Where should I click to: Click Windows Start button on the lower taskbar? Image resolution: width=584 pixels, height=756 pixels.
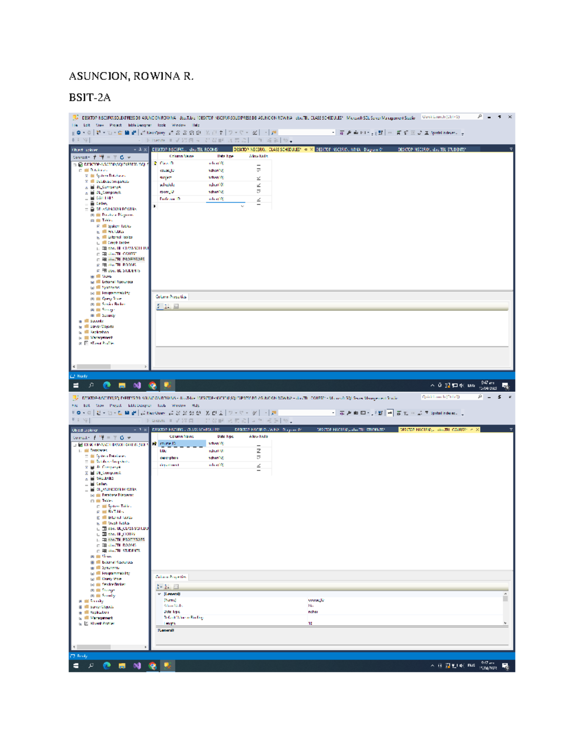76,665
